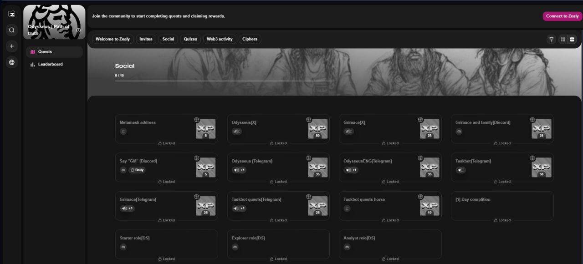Click XP reward badge on Odysseus[X] quest
The width and height of the screenshot is (583, 264).
317,129
